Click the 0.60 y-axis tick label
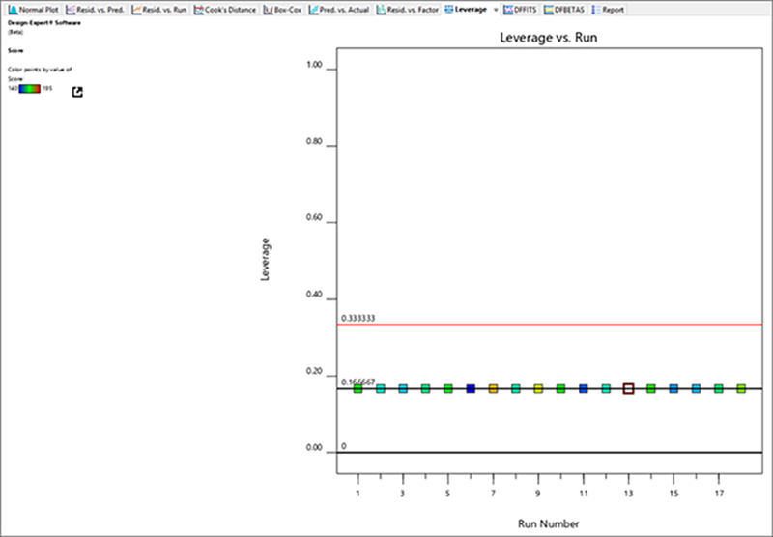Viewport: 773px width, 537px height. pyautogui.click(x=314, y=218)
